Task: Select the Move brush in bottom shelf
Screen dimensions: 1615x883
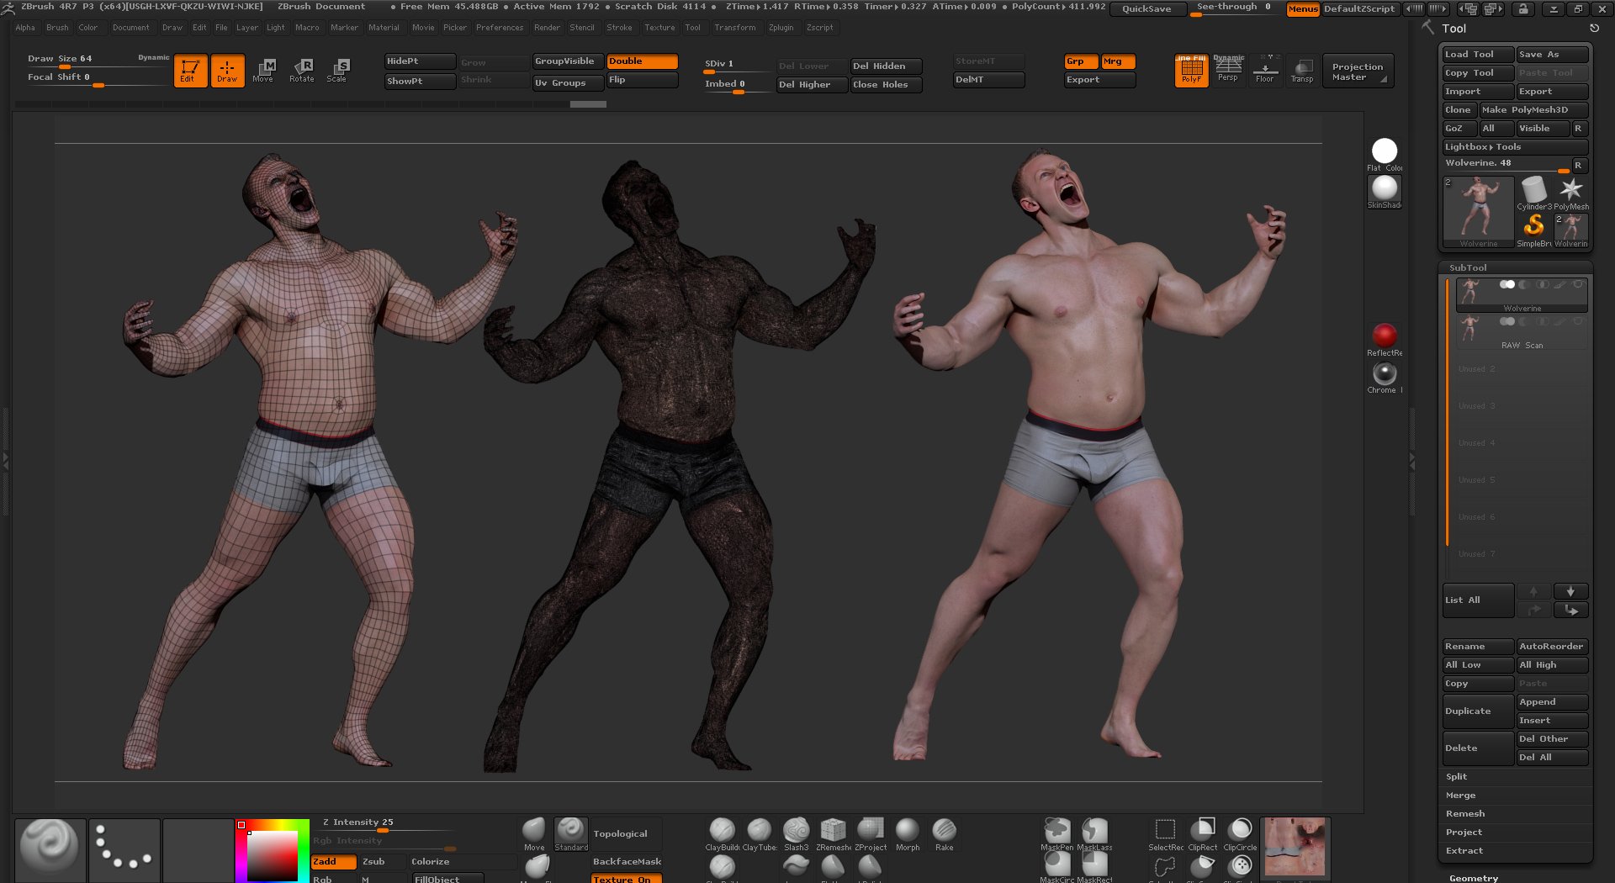Action: click(534, 834)
